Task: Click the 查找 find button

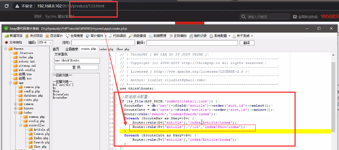Action: [76, 67]
